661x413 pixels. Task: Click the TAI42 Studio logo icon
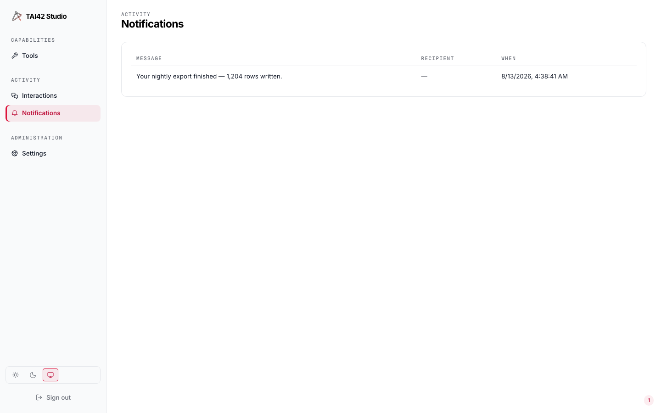(x=17, y=17)
